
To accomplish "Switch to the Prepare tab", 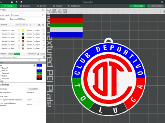I will [x=9, y=6].
